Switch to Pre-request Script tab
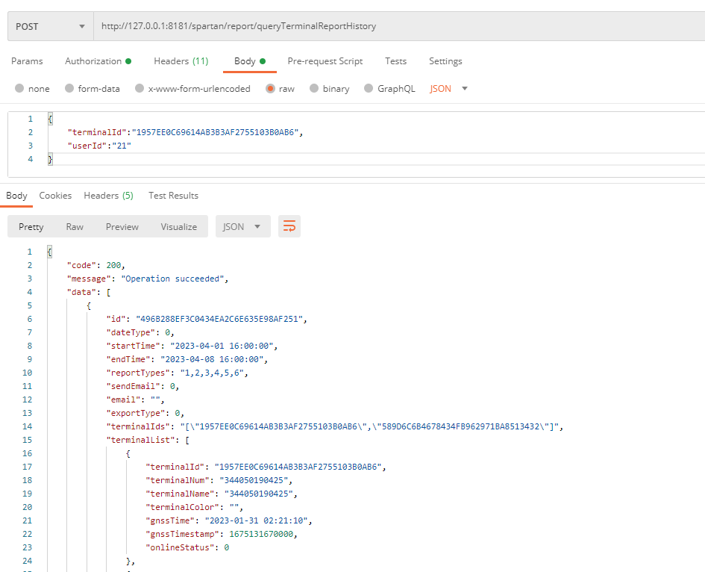705x572 pixels. (325, 61)
